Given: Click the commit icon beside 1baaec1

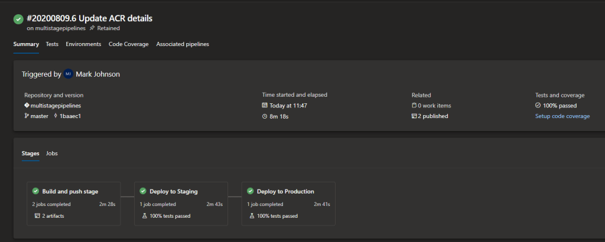Looking at the screenshot, I should [x=55, y=116].
